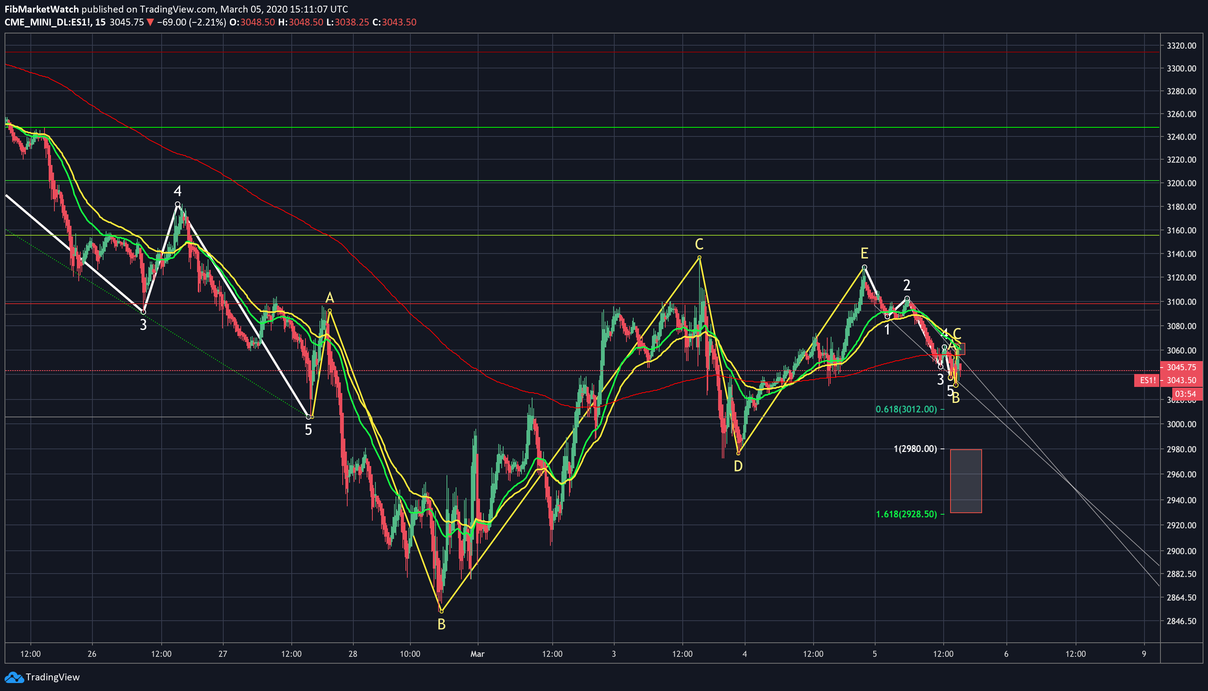This screenshot has height=691, width=1208.
Task: Click the 3200.00 price axis label
Action: 1181,183
